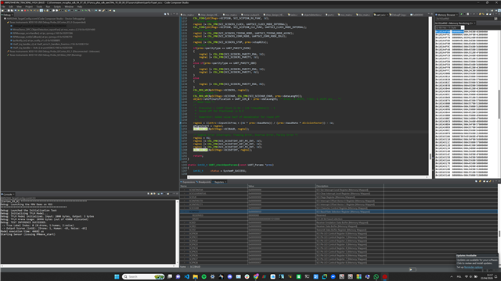Click the red Terminate icon in main toolbar
The height and width of the screenshot is (281, 501).
pyautogui.click(x=25, y=10)
